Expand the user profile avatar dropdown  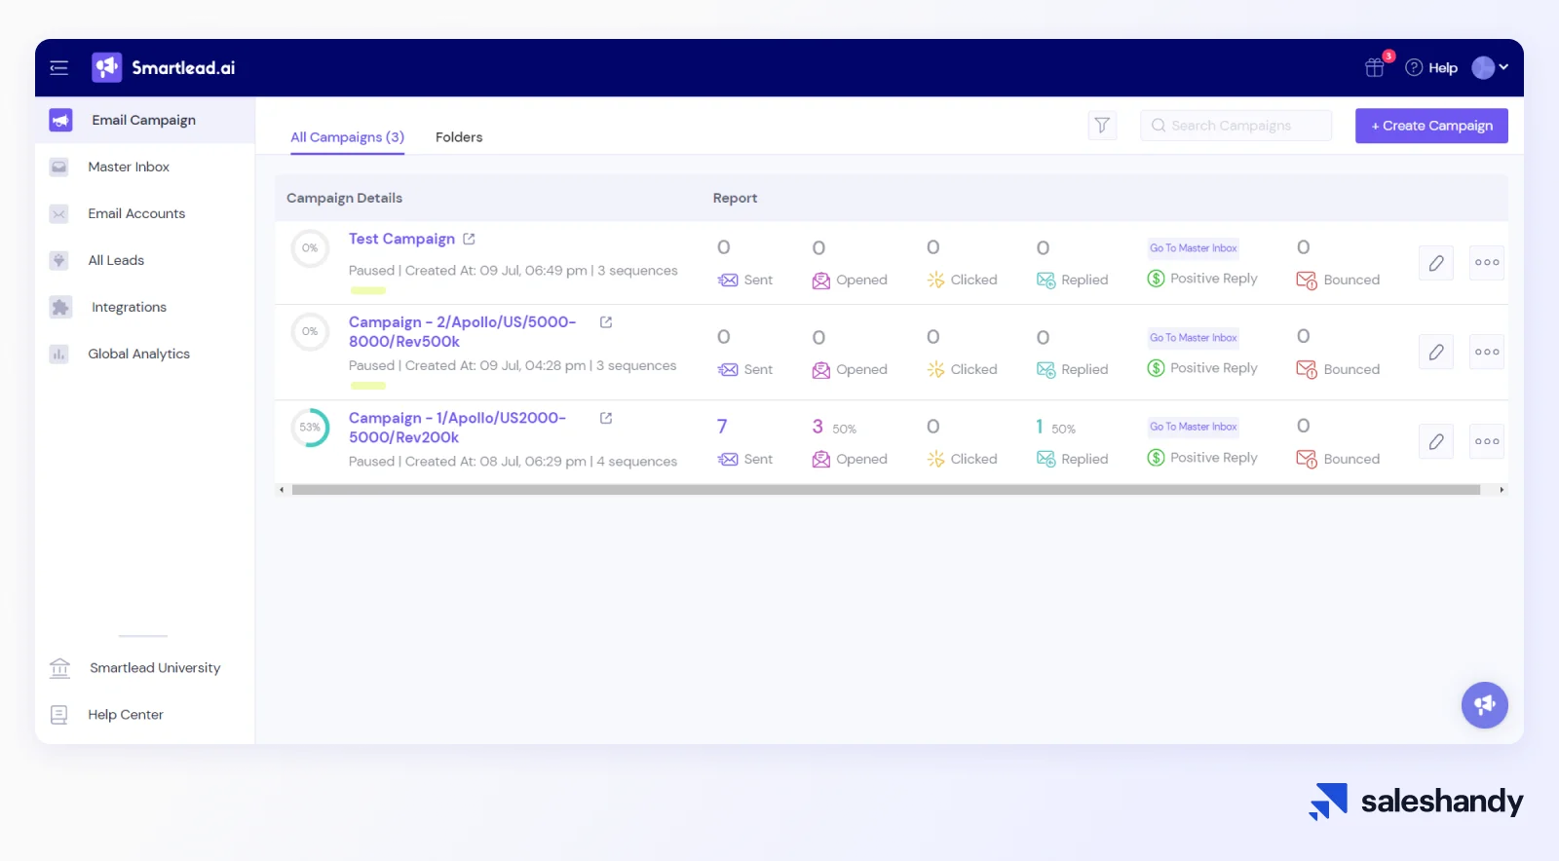point(1490,67)
